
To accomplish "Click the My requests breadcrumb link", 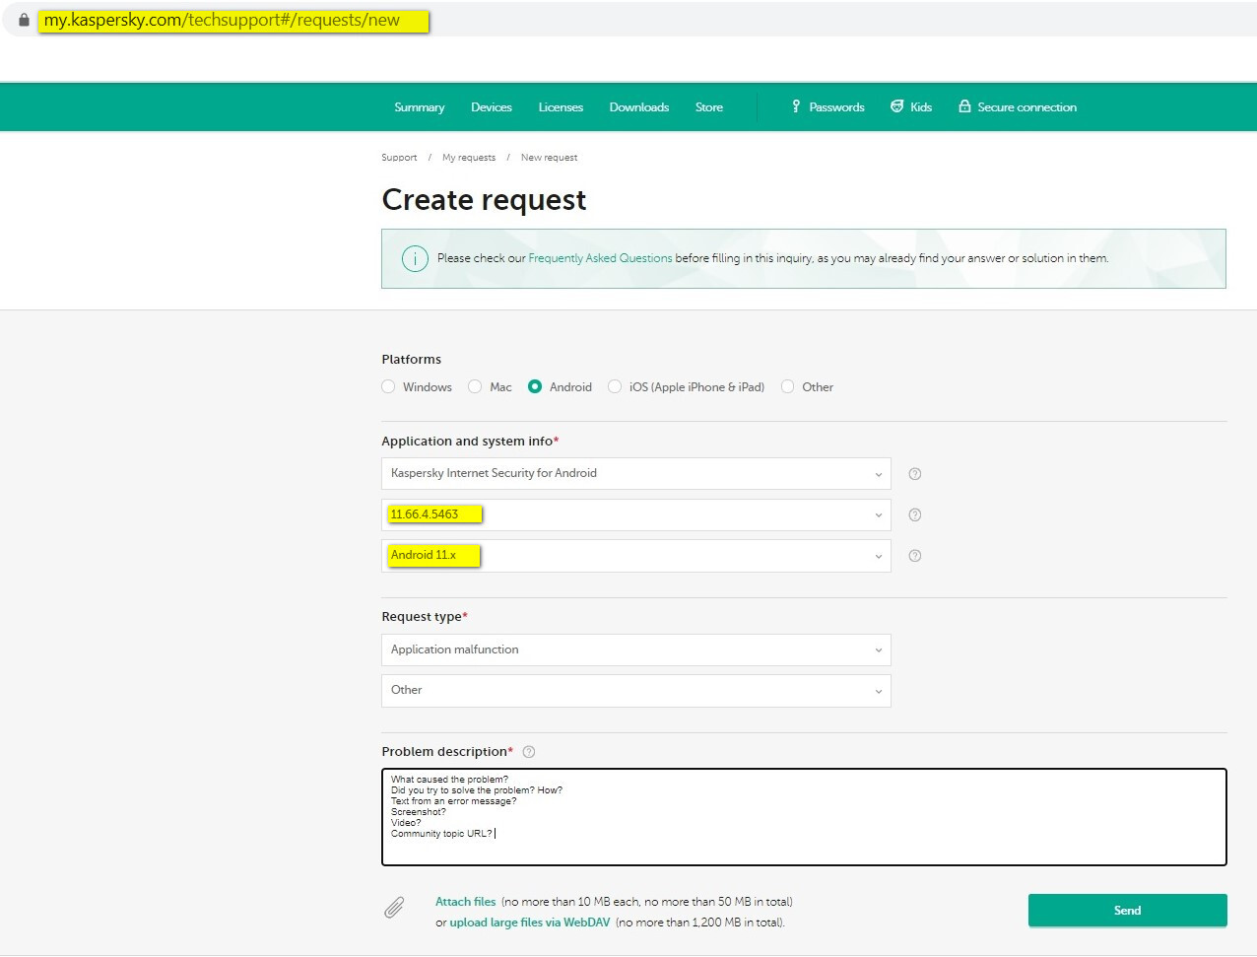I will 469,158.
